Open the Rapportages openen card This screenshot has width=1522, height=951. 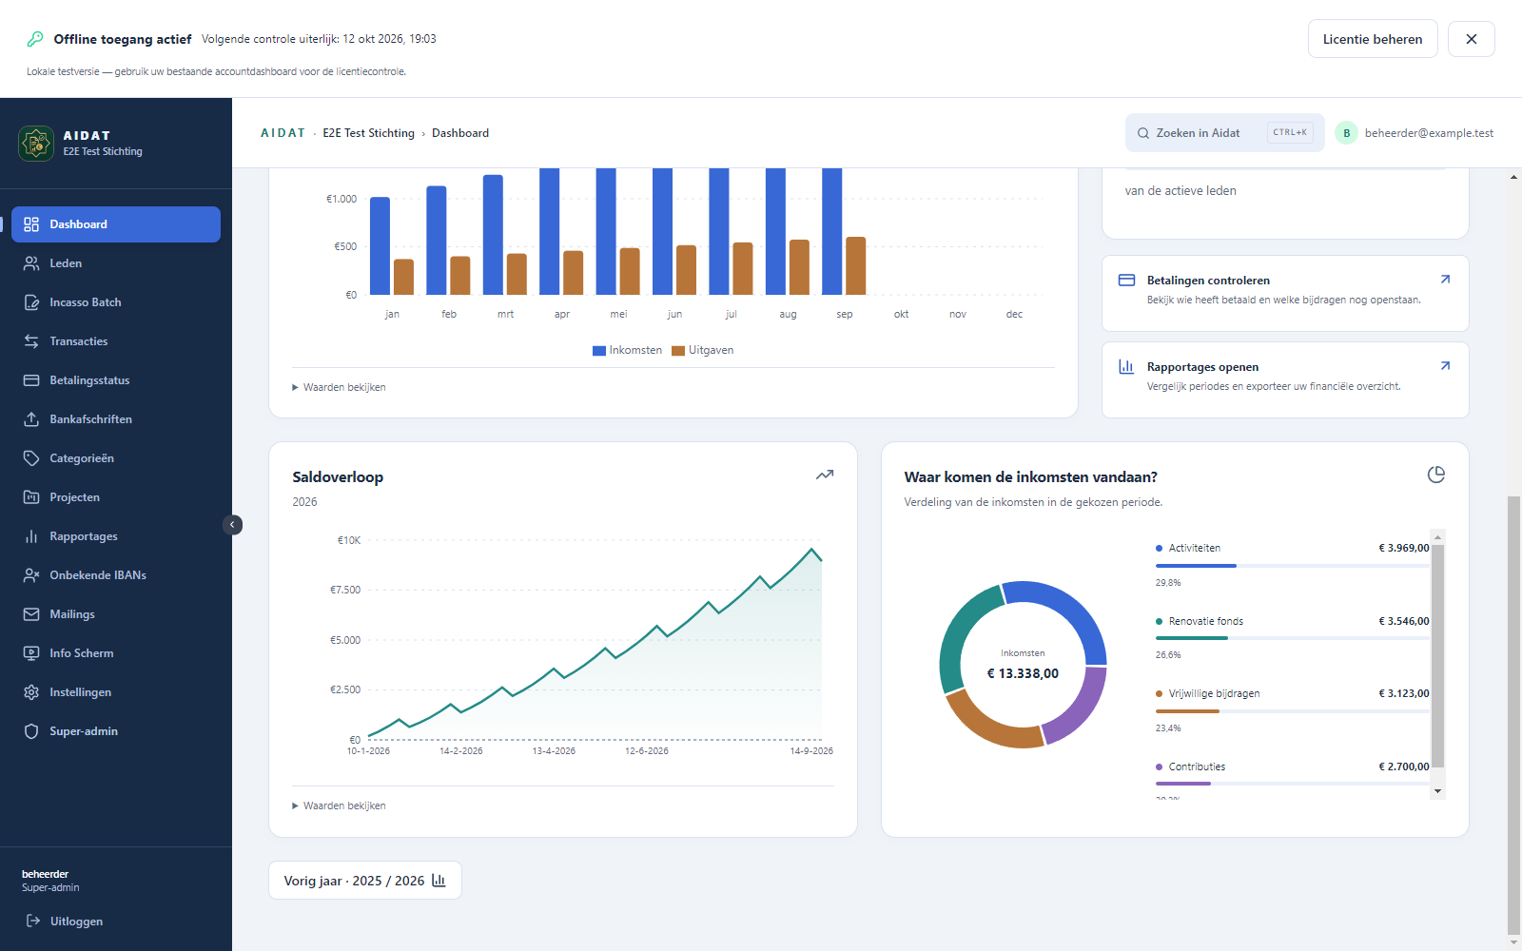tap(1285, 379)
